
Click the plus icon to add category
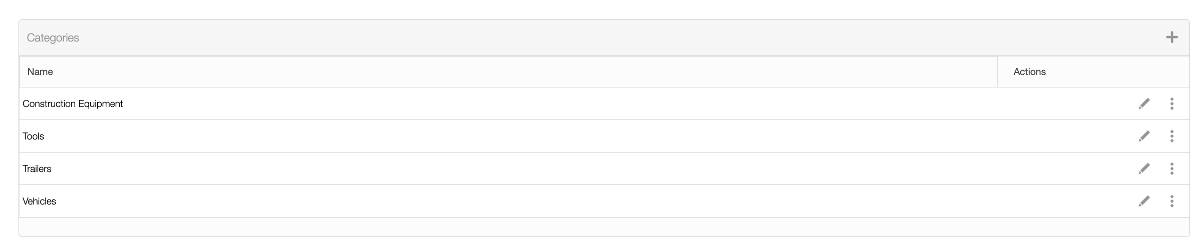click(1171, 37)
